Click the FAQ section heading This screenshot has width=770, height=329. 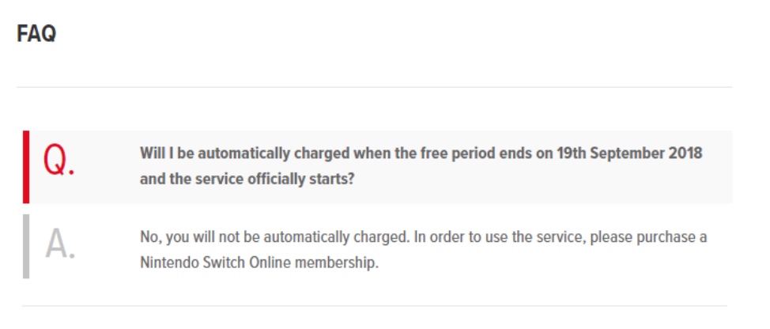point(36,34)
